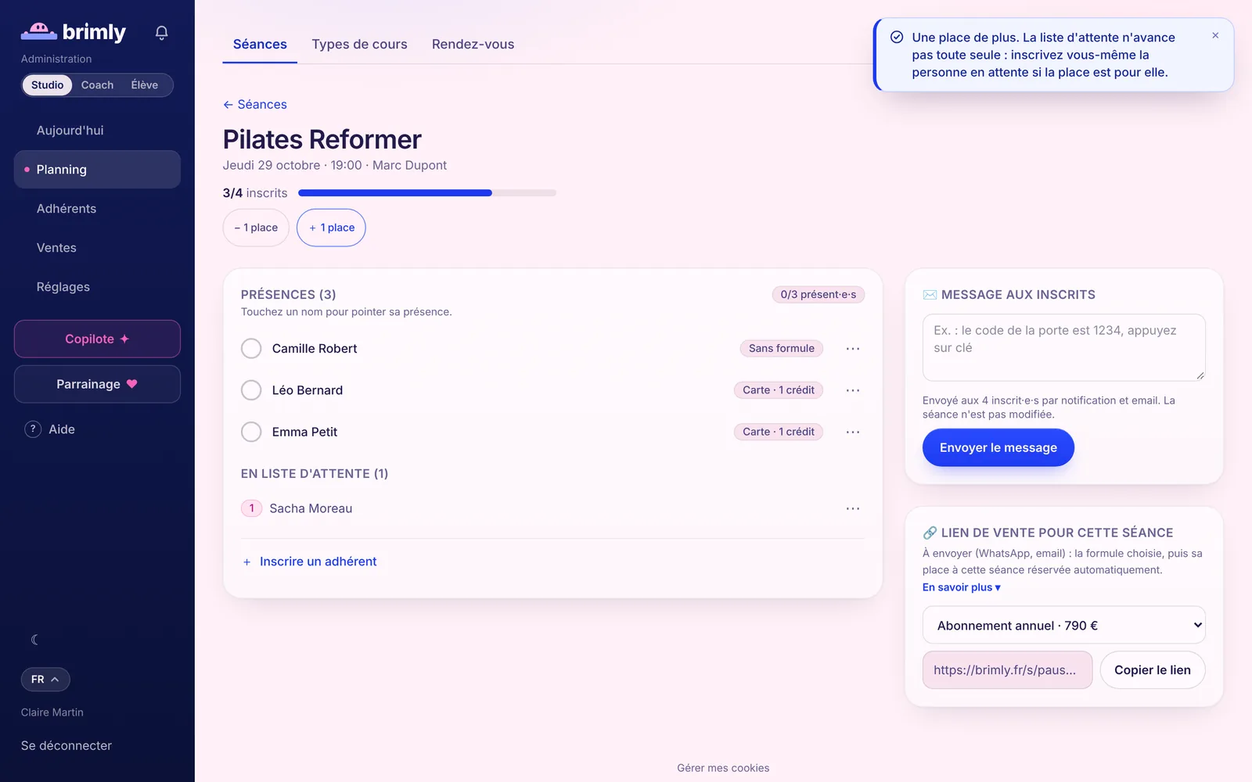Open the notifications bell
This screenshot has width=1252, height=782.
tap(161, 33)
